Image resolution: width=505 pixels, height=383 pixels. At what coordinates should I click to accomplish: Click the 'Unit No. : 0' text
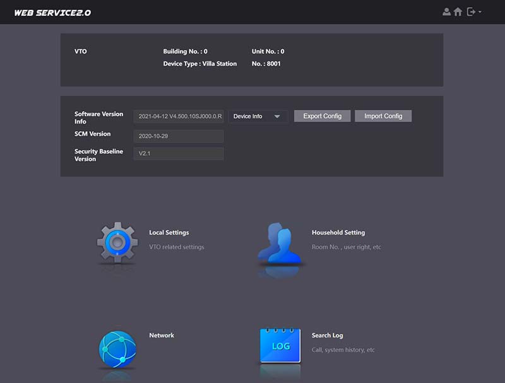pyautogui.click(x=268, y=52)
